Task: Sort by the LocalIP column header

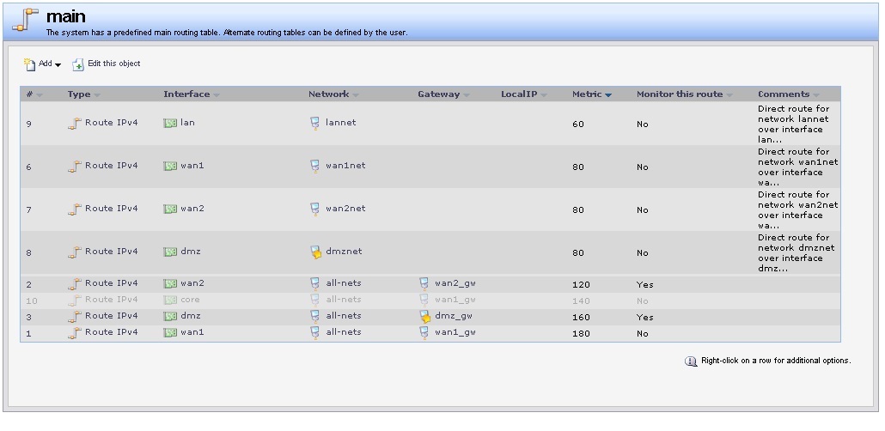Action: pos(524,94)
